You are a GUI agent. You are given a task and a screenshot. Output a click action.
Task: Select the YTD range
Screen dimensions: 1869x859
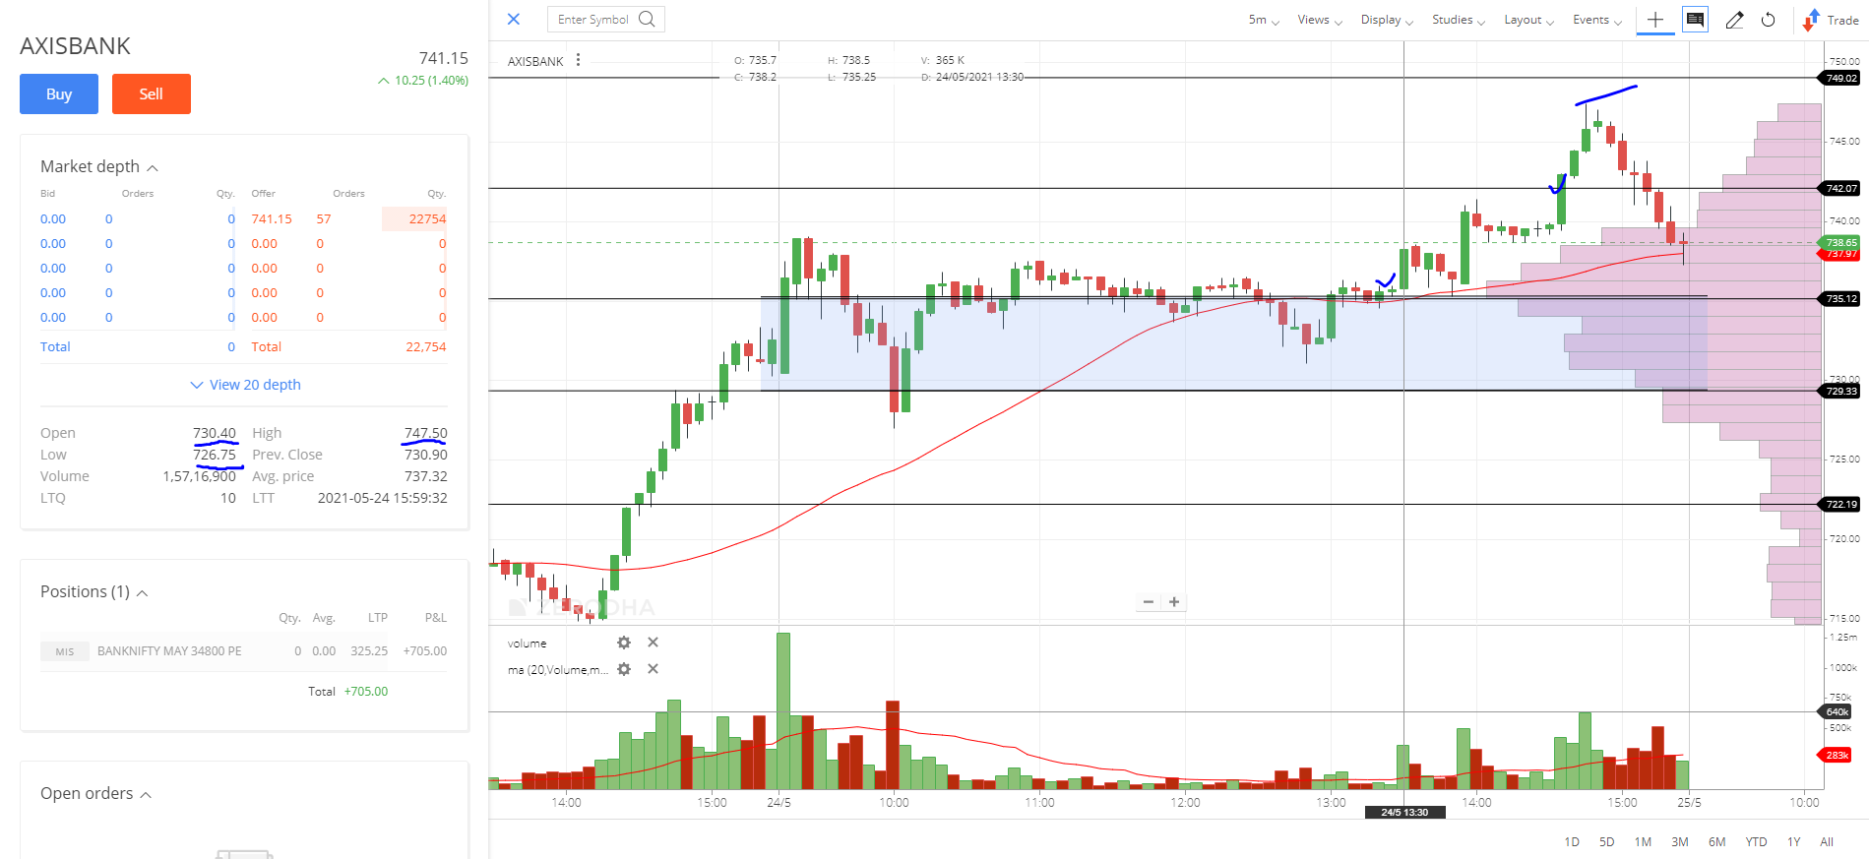(x=1756, y=842)
